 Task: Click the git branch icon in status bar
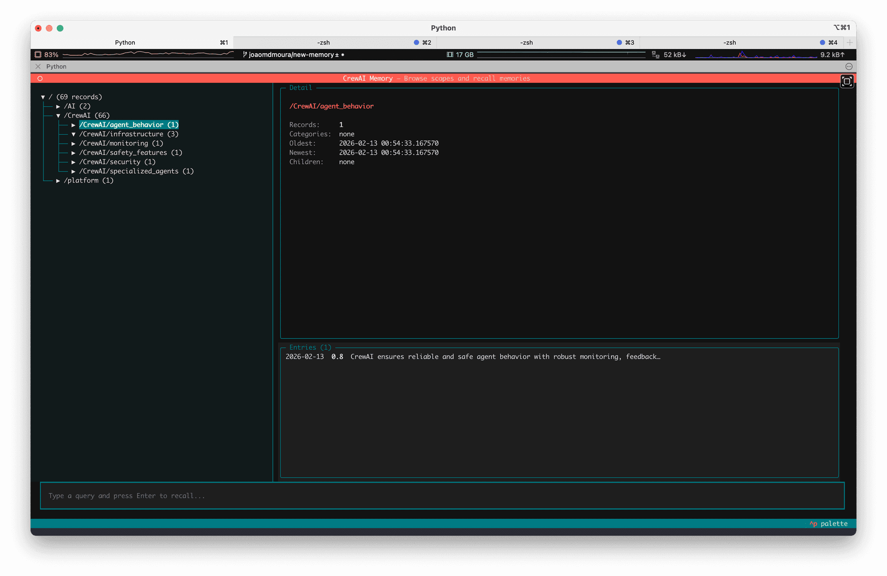click(245, 54)
